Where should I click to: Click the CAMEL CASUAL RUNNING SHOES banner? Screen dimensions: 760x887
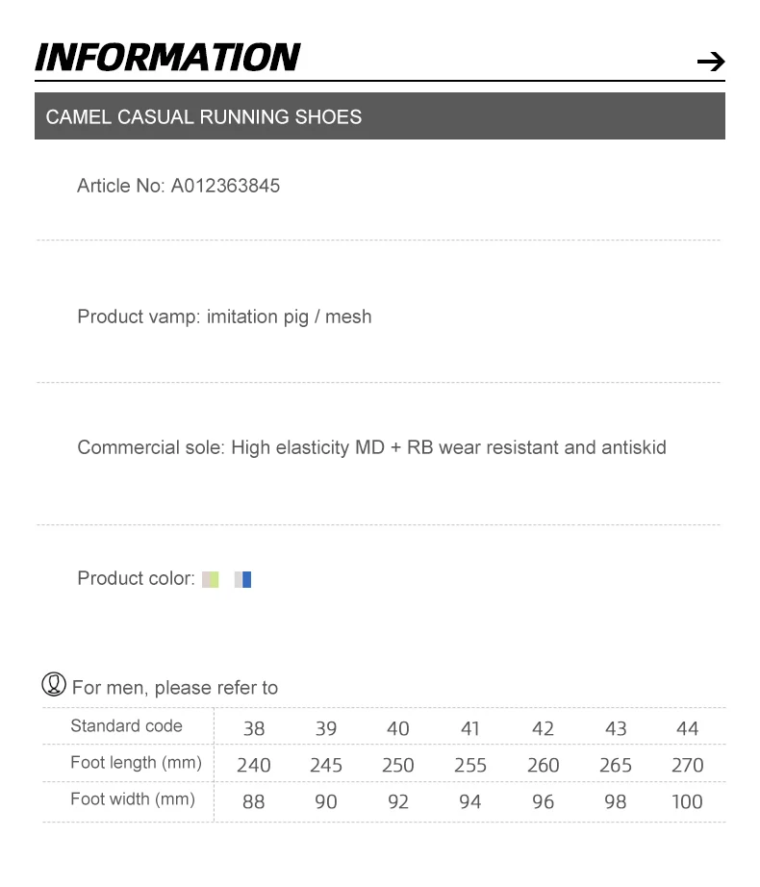coord(380,116)
